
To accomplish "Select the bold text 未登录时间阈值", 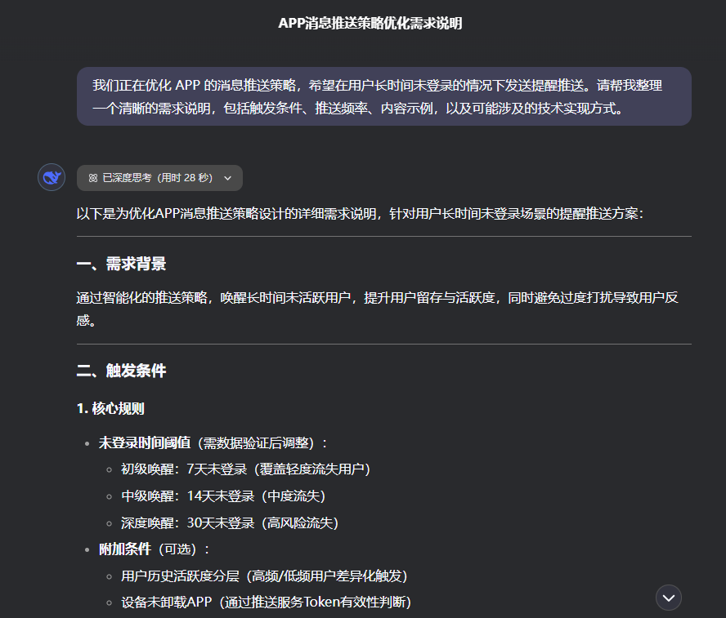I will point(143,442).
